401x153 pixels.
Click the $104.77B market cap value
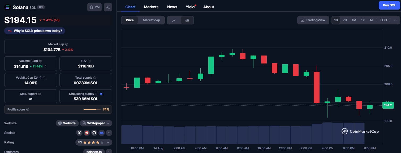coord(52,50)
